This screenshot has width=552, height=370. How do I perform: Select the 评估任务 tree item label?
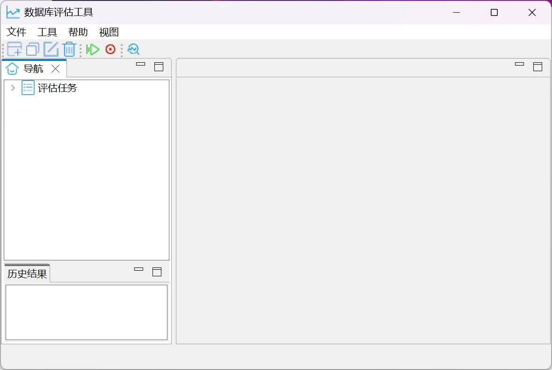click(x=57, y=88)
